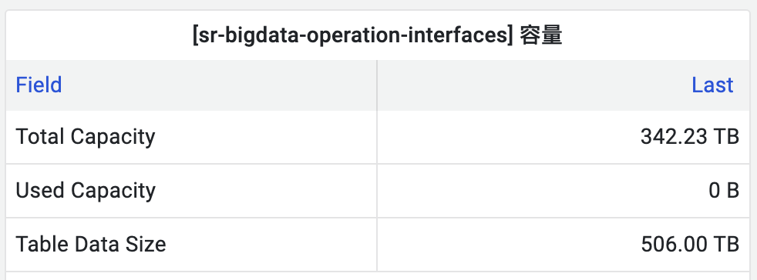Click blank space in Total Capacity value cell
The height and width of the screenshot is (280, 757).
tap(507, 137)
